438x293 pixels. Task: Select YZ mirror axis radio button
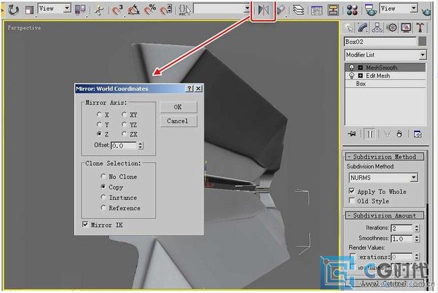point(124,125)
